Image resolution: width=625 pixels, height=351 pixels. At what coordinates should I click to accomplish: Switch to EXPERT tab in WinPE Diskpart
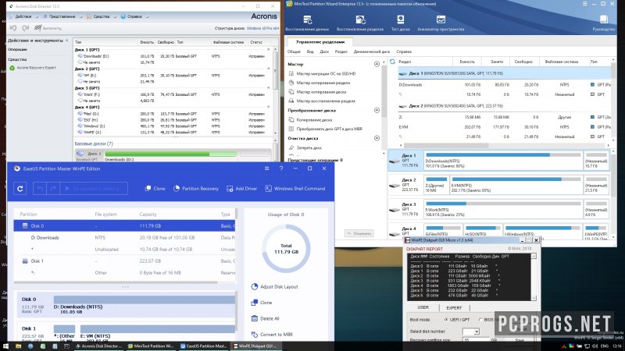[x=454, y=308]
